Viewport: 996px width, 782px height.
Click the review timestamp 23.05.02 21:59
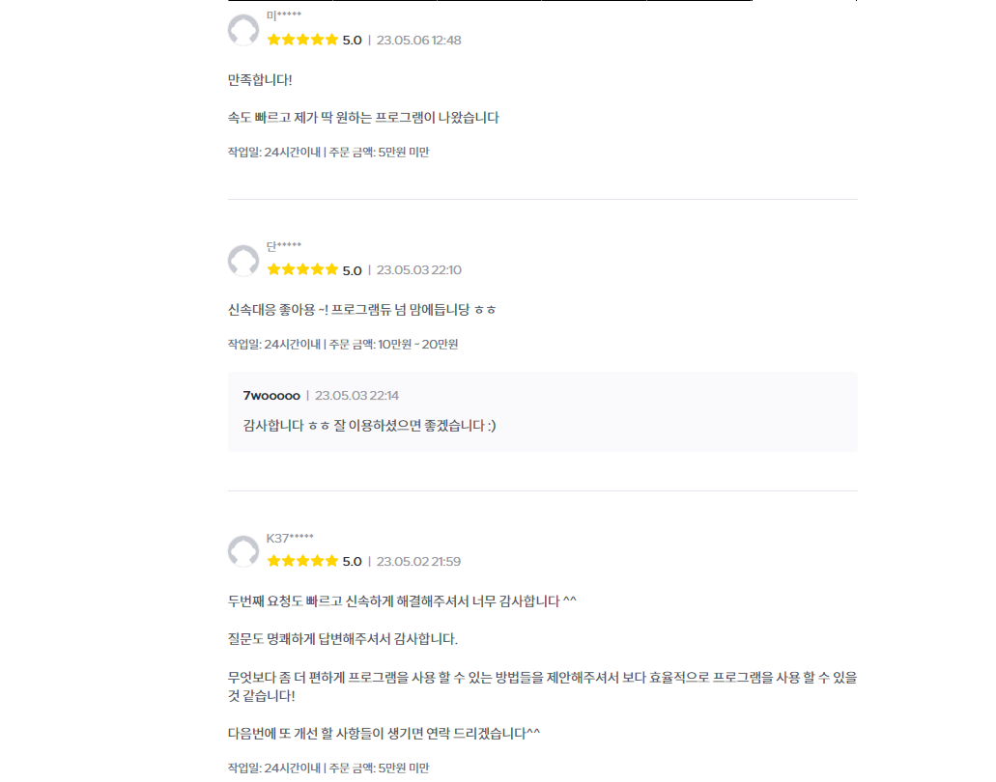point(418,561)
